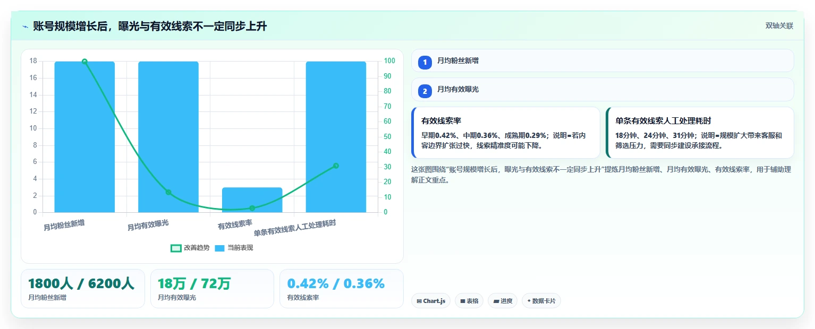The image size is (815, 329).
Task: Select the 数据卡片 tag
Action: point(541,301)
